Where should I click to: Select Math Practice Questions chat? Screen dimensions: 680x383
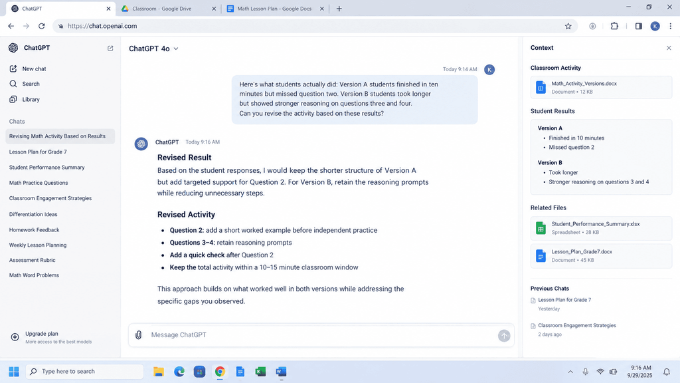coord(39,183)
